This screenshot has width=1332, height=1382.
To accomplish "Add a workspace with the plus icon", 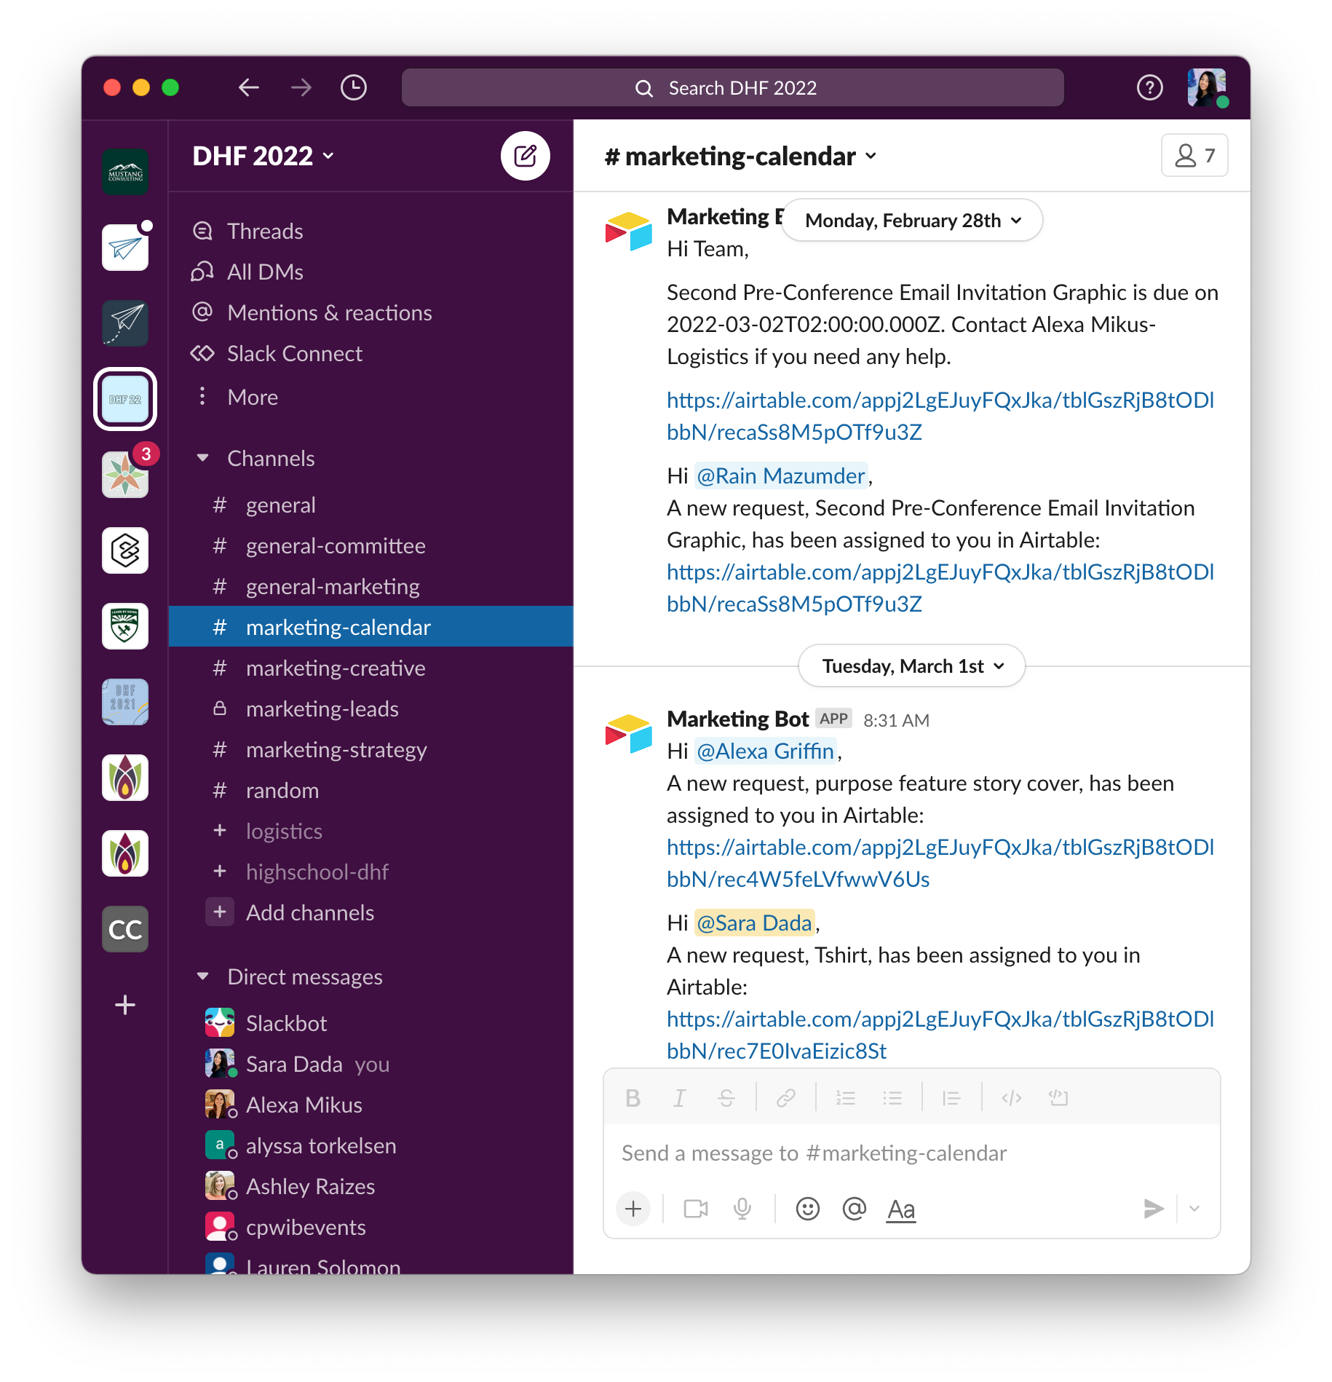I will pyautogui.click(x=125, y=1005).
